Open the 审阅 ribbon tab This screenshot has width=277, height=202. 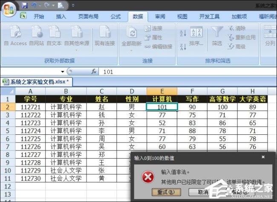coord(160,17)
